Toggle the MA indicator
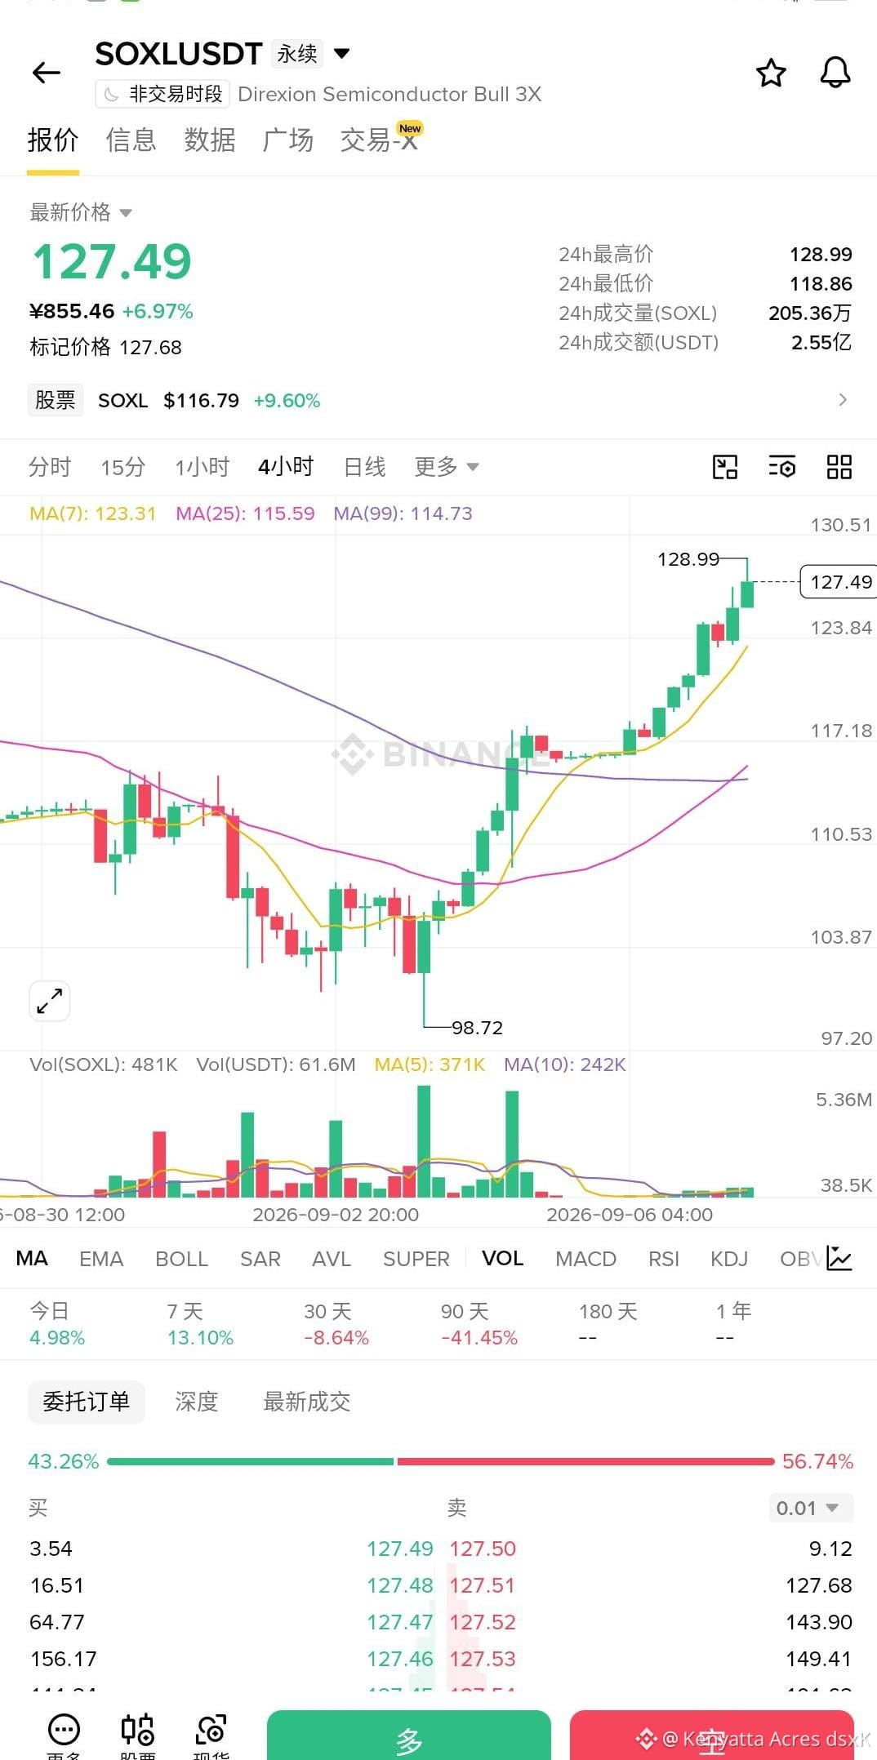Screen dimensions: 877x1760 (x=32, y=1258)
